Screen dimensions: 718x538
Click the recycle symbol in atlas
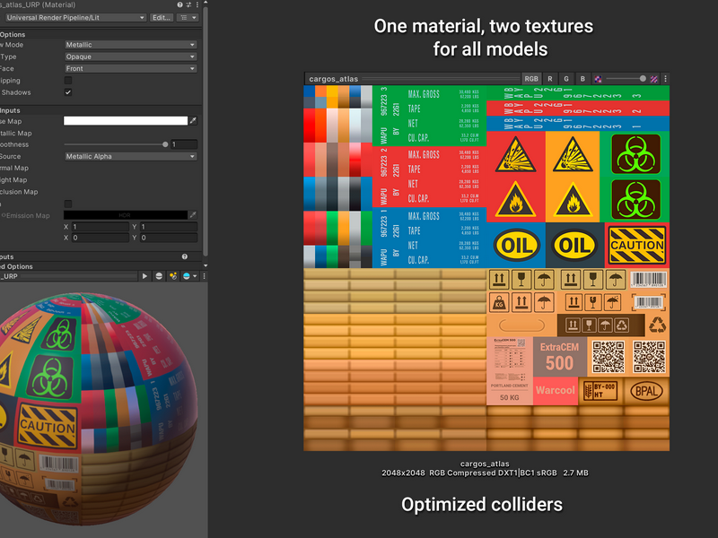coord(658,325)
